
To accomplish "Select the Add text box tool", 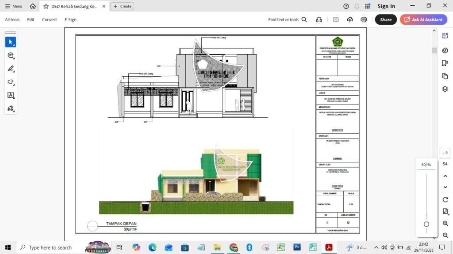I will 11,95.
